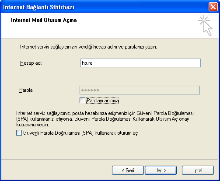Click the Internet Mail Oturum Açma heading
The image size is (220, 181).
click(44, 20)
